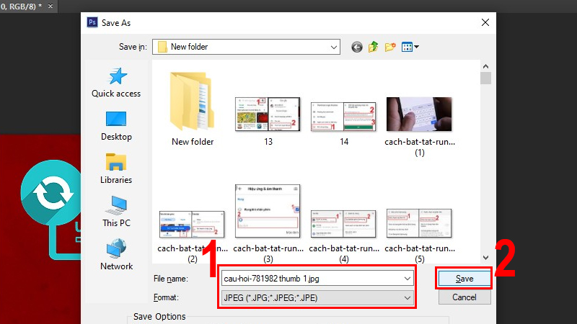Viewport: 577px width, 324px height.
Task: Select cach-bat-tat-run... (5) image file
Action: point(420,236)
